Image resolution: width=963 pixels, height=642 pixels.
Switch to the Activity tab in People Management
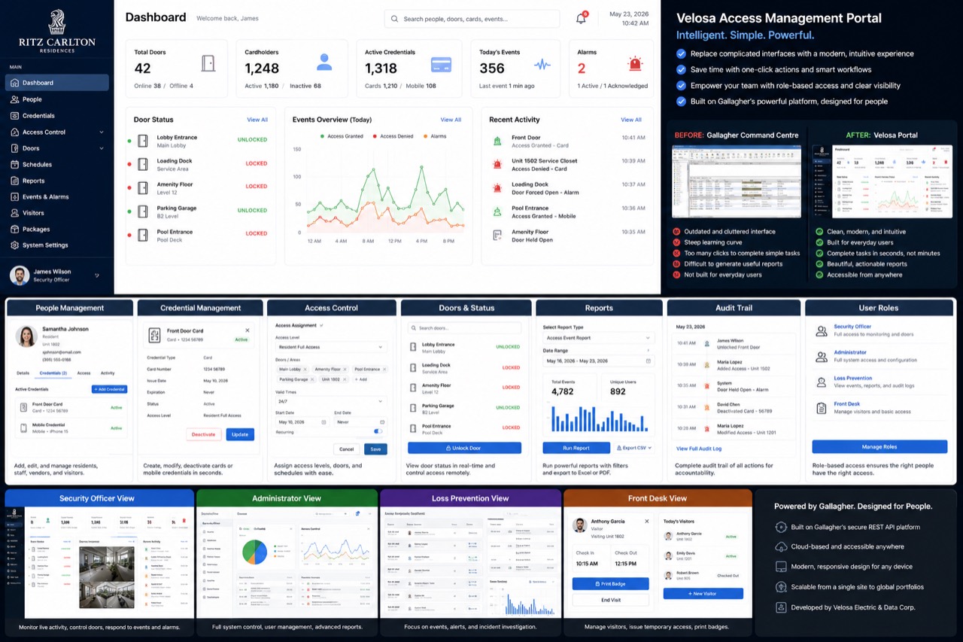[108, 373]
